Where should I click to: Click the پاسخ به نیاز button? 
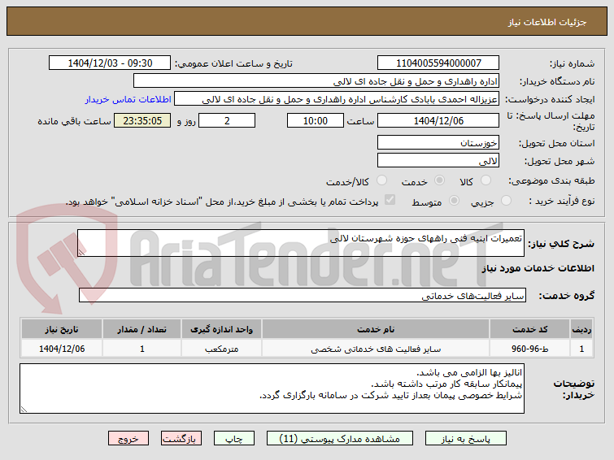click(x=466, y=439)
